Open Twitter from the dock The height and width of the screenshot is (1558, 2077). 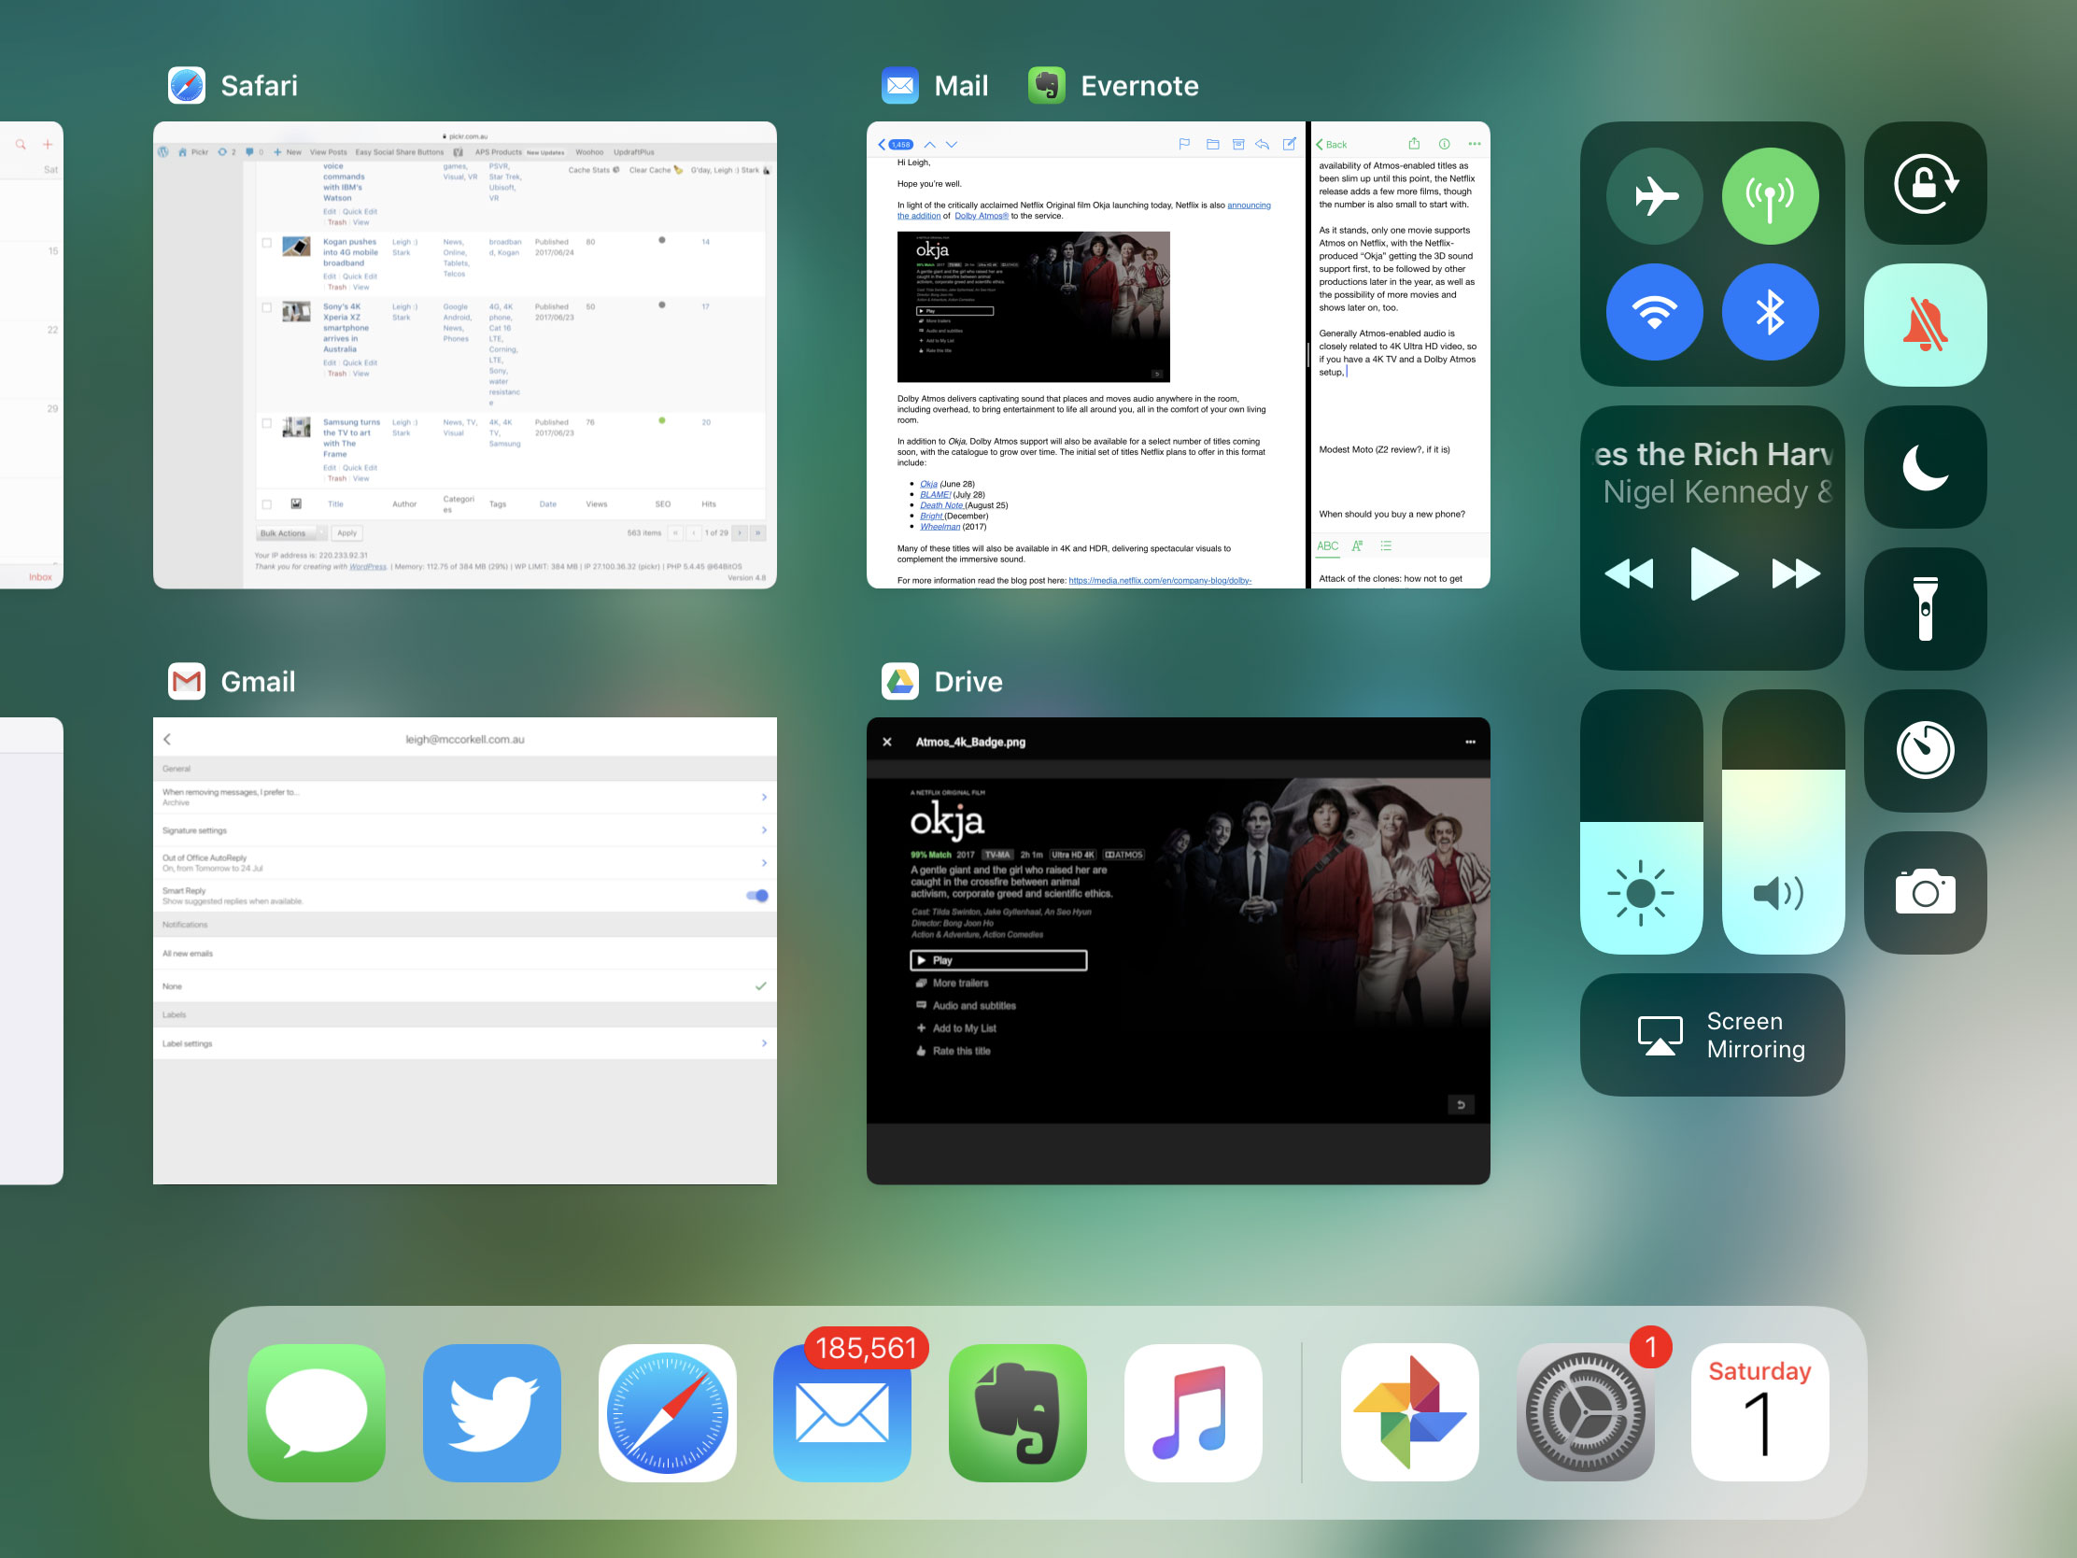pyautogui.click(x=492, y=1412)
